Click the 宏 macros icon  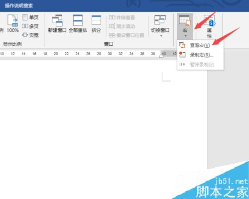point(185,20)
